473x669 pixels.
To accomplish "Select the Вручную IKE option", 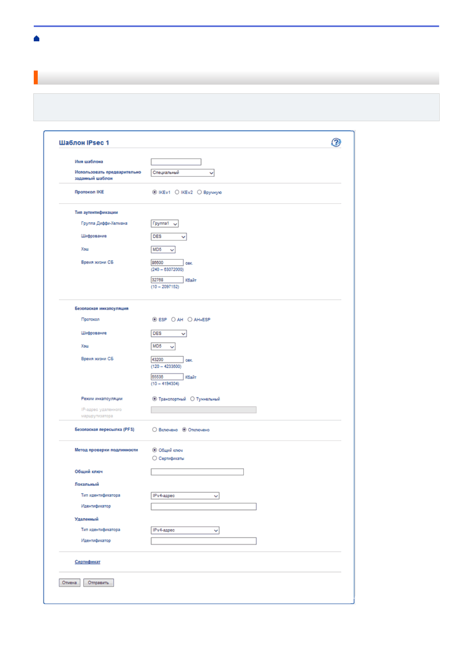I will point(199,192).
